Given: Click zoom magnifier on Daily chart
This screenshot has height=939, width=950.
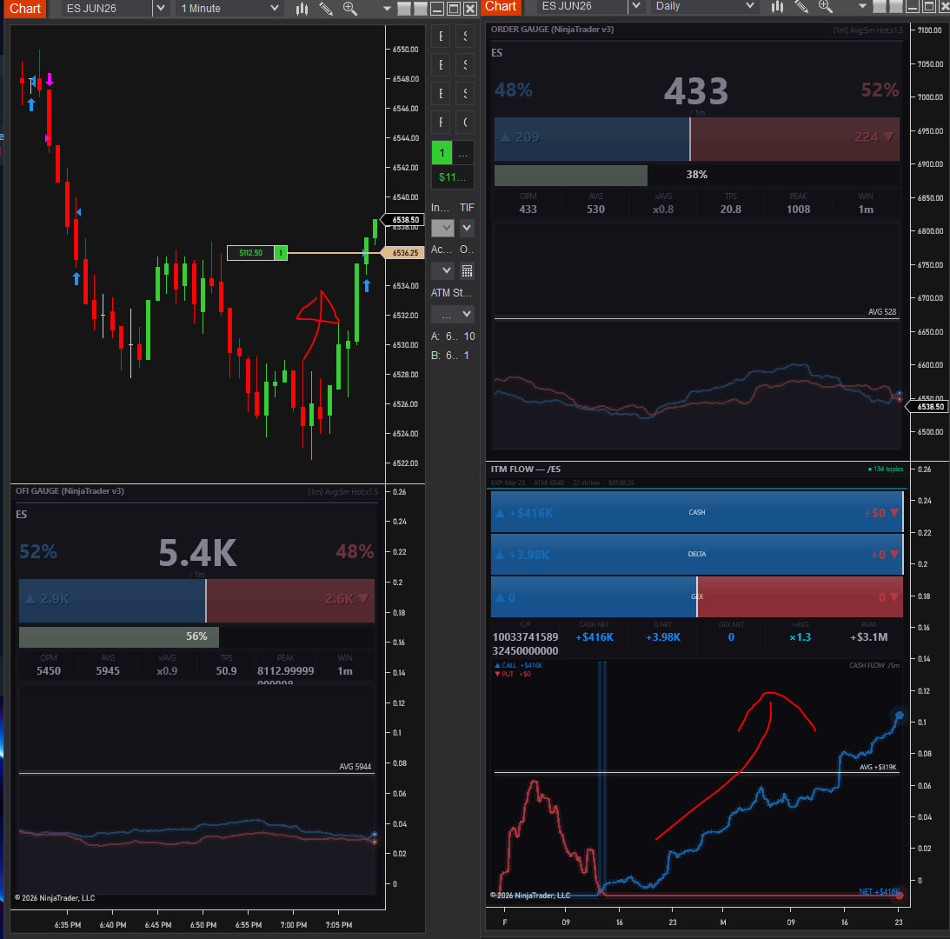Looking at the screenshot, I should click(x=825, y=7).
